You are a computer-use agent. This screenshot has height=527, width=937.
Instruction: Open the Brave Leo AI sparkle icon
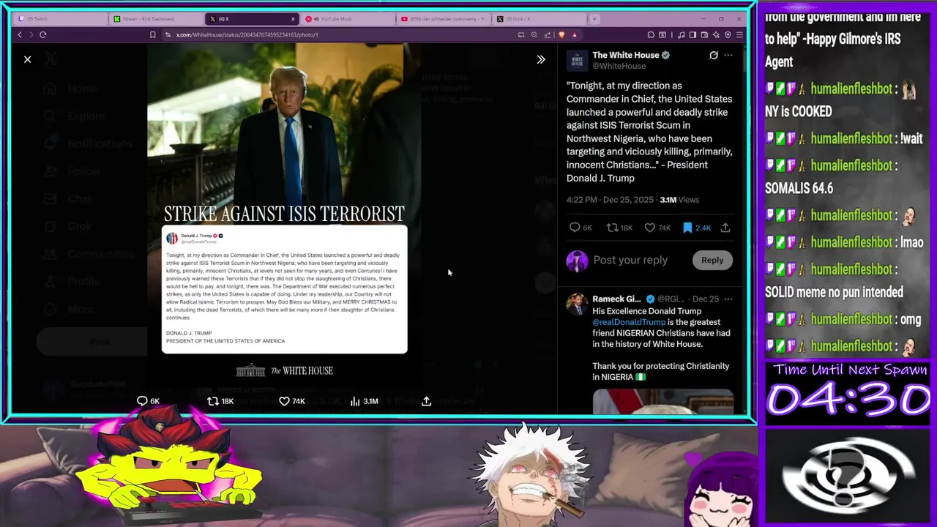coord(716,34)
